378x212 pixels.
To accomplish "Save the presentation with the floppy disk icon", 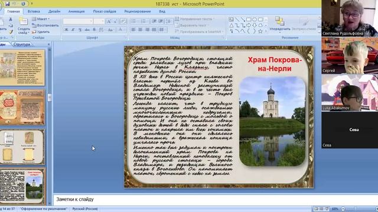I will [7, 4].
